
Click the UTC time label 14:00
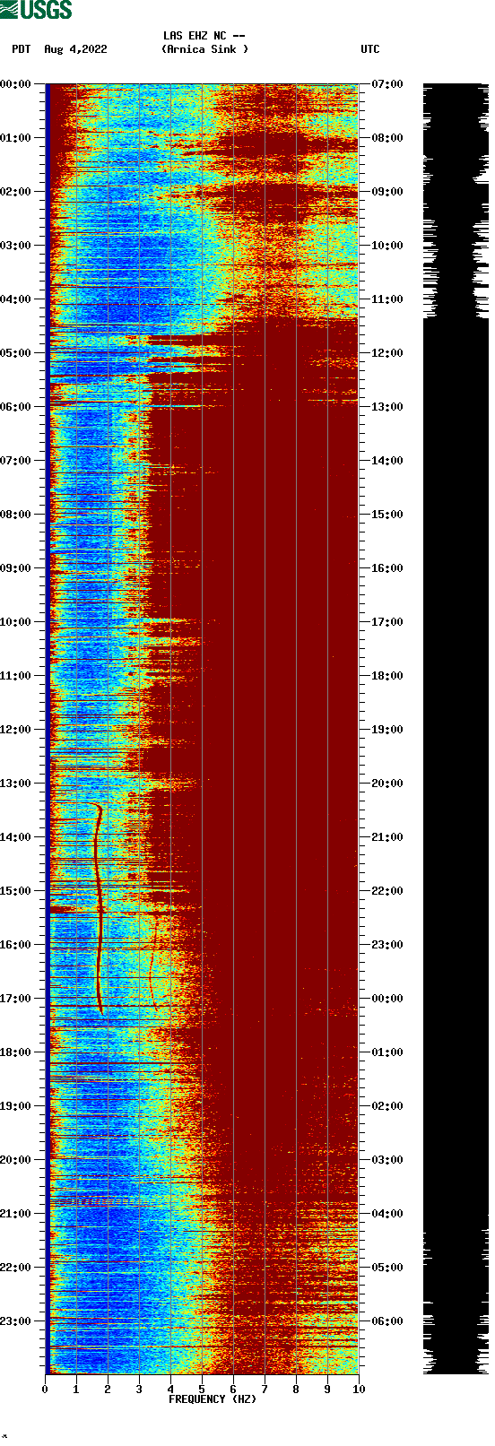[387, 460]
